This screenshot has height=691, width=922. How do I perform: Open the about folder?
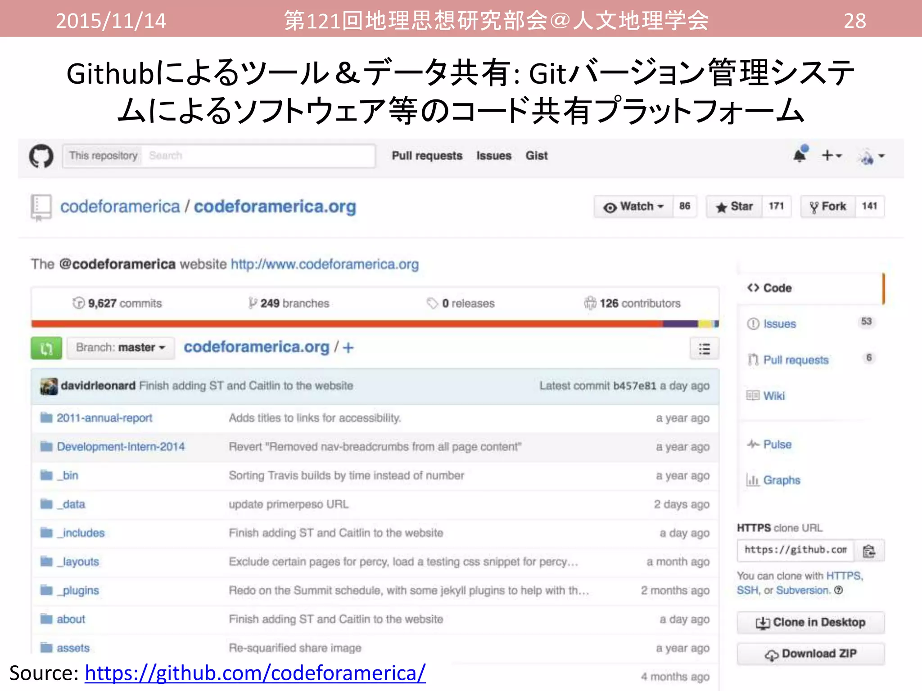71,619
